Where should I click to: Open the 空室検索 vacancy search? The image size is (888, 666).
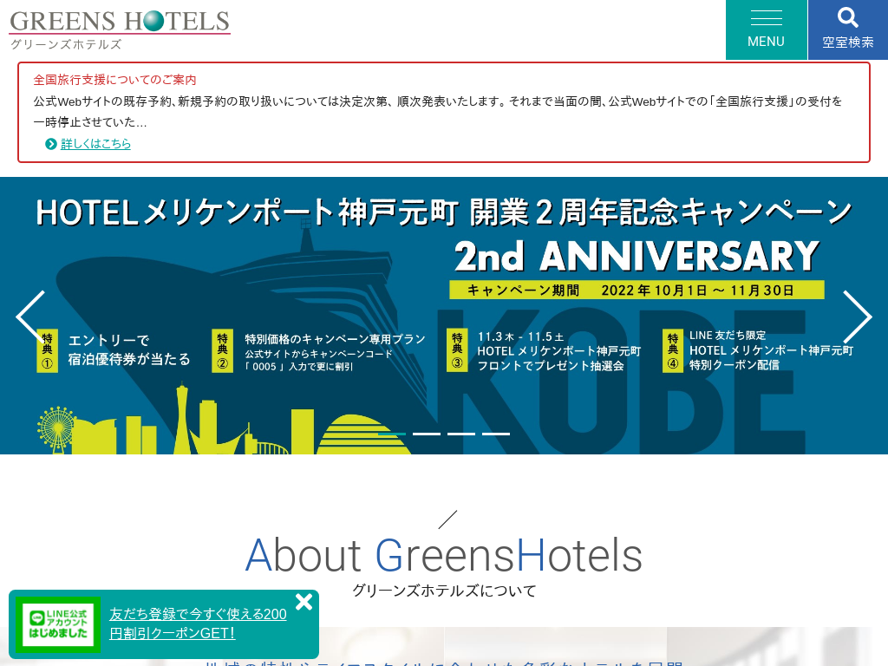(x=848, y=29)
